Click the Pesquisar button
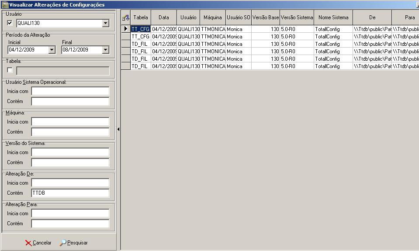The width and height of the screenshot is (419, 251). pos(74,243)
